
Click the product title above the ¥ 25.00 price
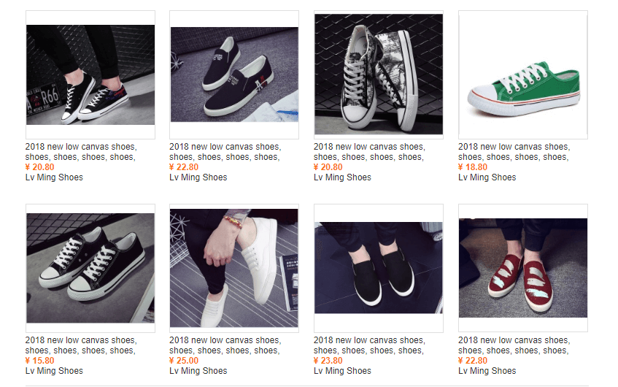[x=225, y=345]
